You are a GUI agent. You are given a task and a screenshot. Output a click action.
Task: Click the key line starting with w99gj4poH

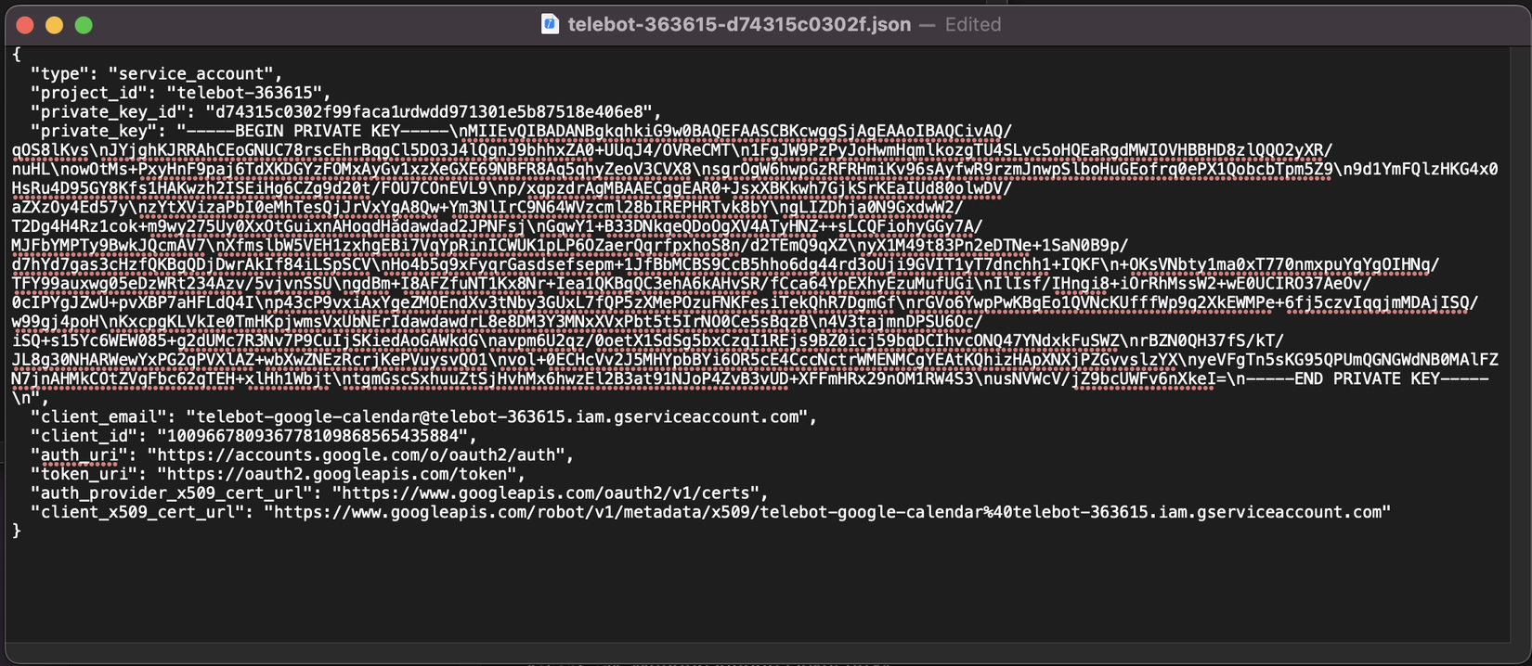497,322
